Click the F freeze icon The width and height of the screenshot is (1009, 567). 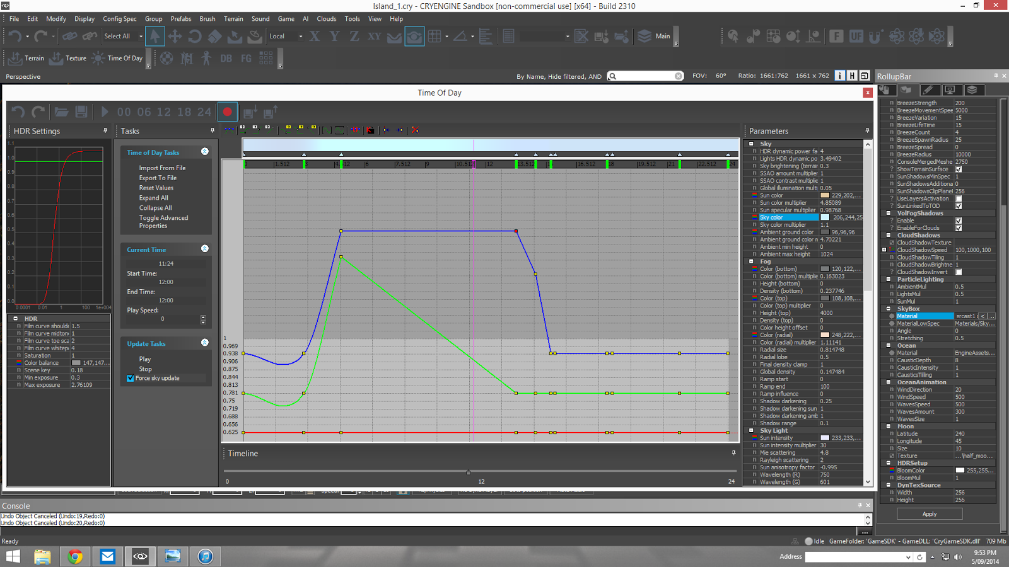pyautogui.click(x=836, y=36)
